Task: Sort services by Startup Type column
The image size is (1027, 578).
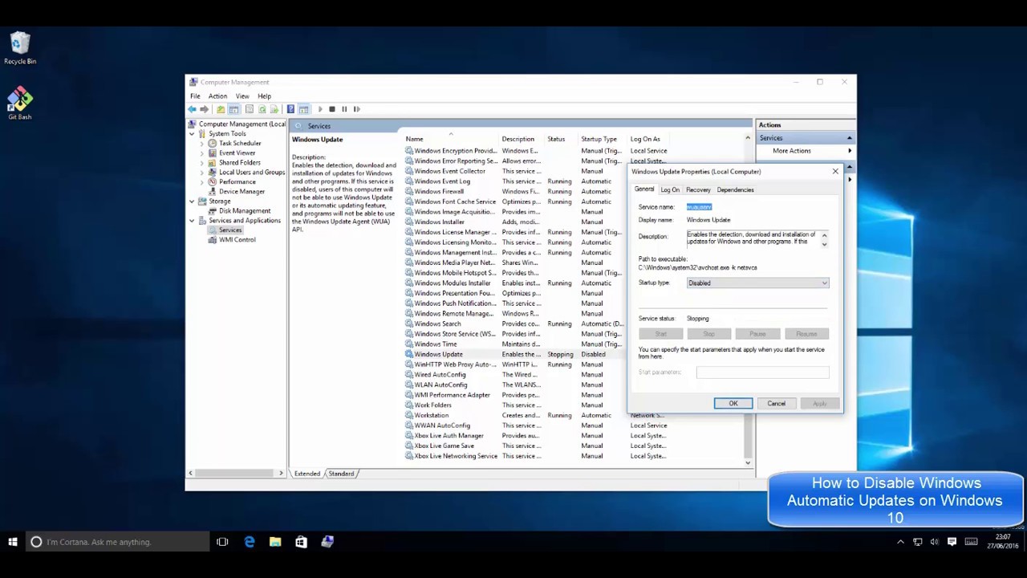Action: pyautogui.click(x=602, y=139)
